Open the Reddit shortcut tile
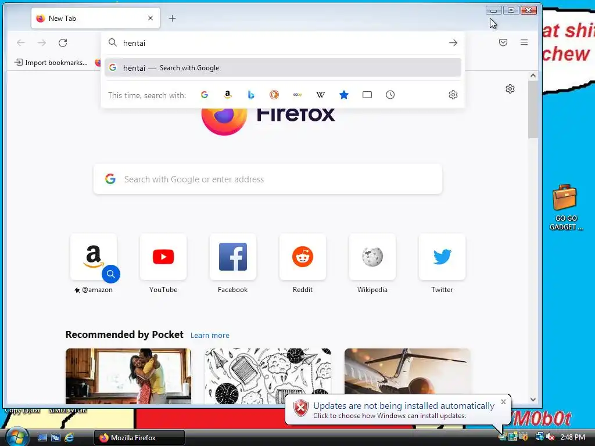 tap(302, 257)
